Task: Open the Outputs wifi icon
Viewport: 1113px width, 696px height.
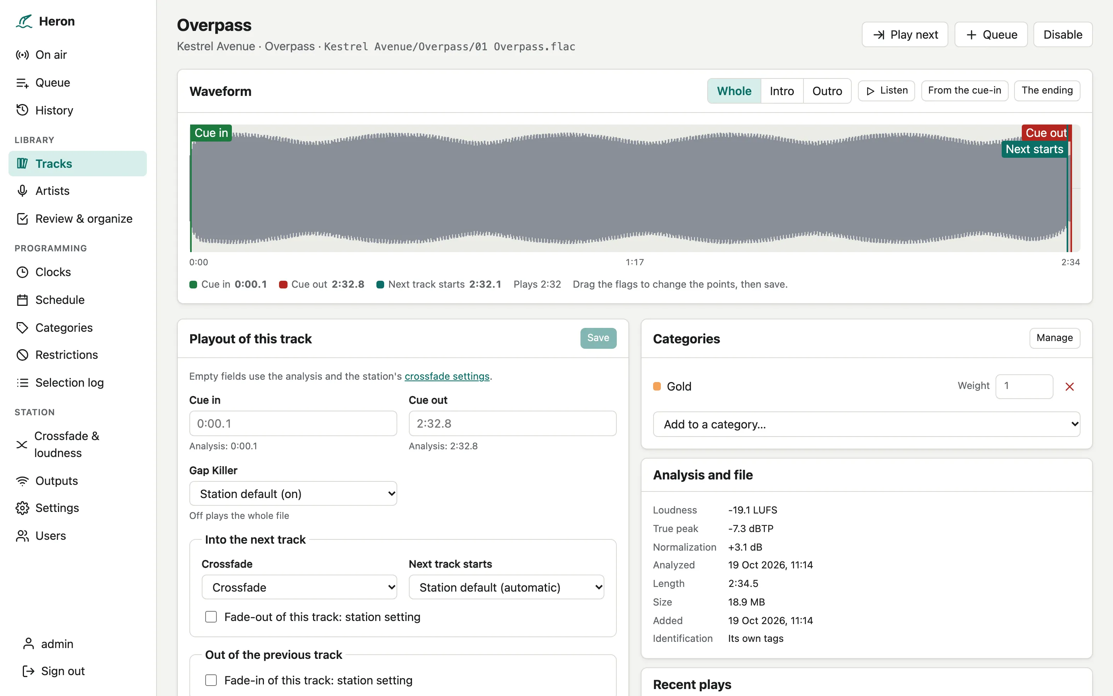Action: pos(22,481)
